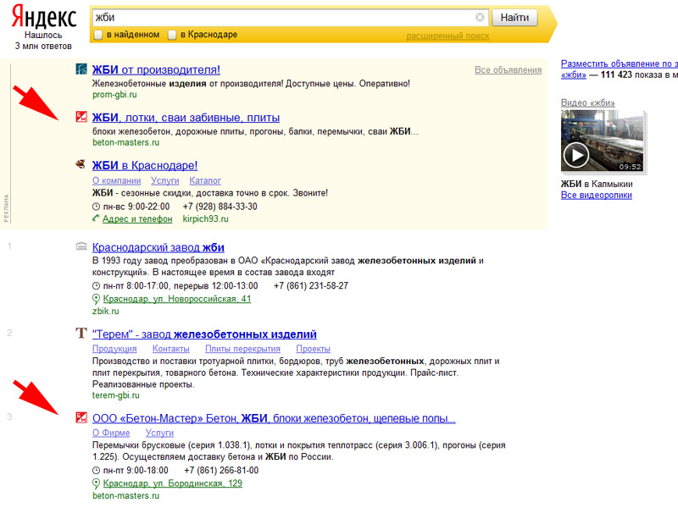Open Разместить объявление по запросу link

[620, 64]
